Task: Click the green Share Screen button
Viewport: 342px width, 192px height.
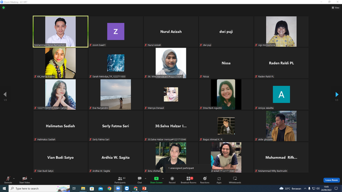Action: click(156, 180)
